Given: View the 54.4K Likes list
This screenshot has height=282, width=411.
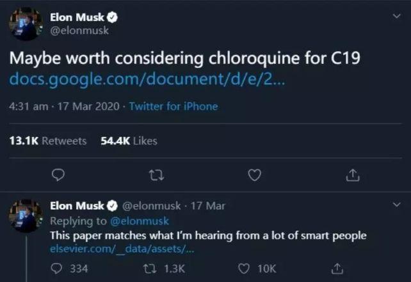Looking at the screenshot, I should pos(129,141).
